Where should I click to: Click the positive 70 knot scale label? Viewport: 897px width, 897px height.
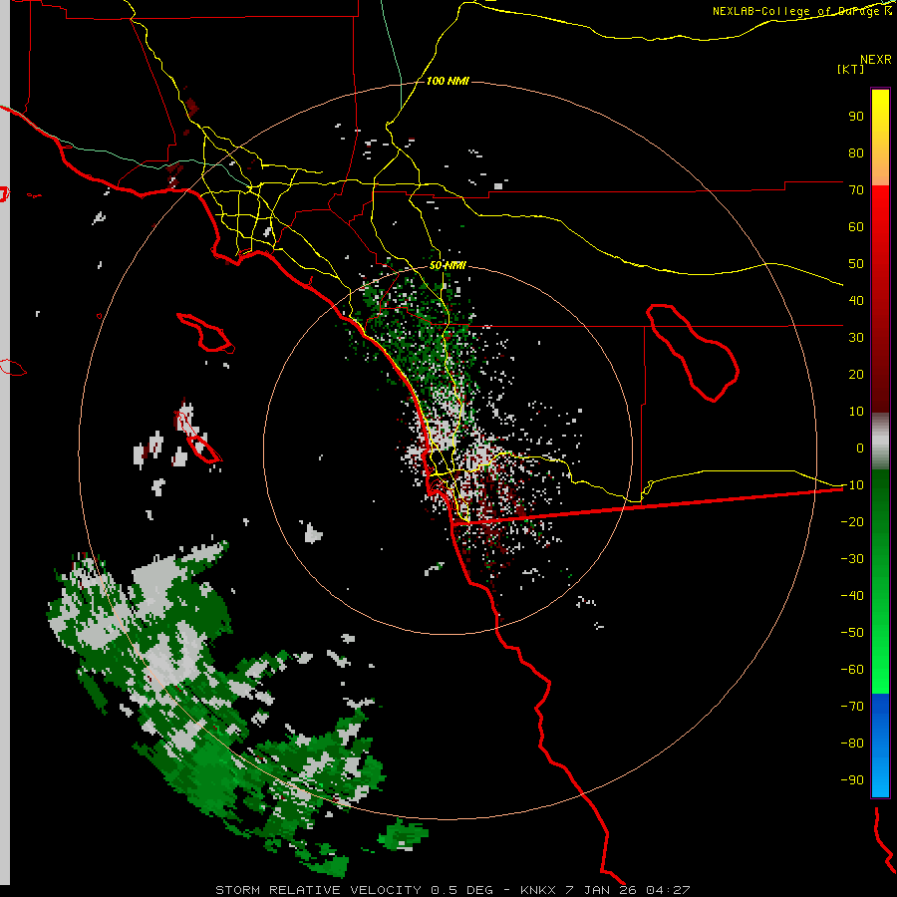(x=856, y=190)
